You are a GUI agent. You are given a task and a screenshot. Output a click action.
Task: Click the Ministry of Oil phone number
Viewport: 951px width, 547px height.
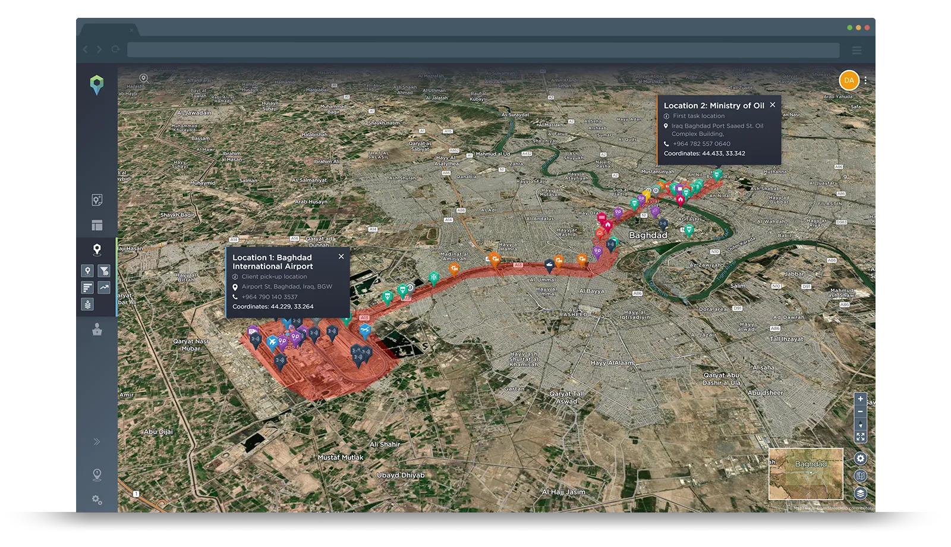click(701, 144)
